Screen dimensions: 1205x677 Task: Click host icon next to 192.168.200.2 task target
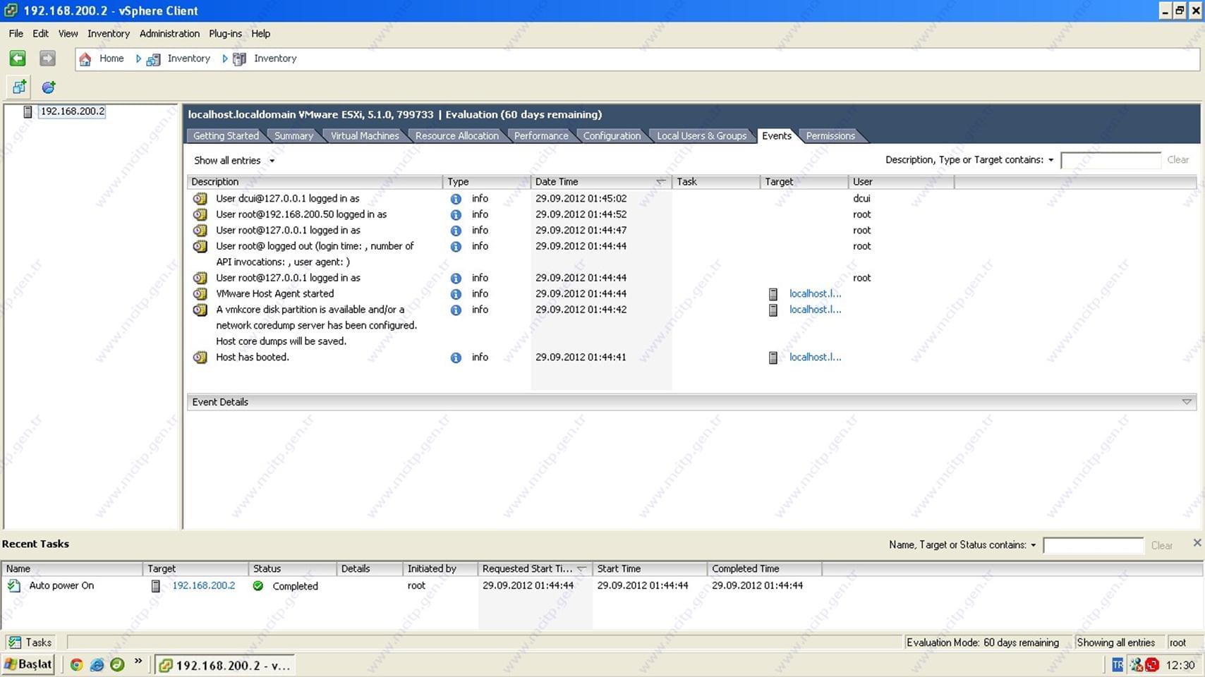click(156, 586)
